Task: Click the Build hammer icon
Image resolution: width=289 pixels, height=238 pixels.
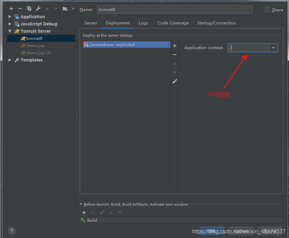Action: point(83,220)
